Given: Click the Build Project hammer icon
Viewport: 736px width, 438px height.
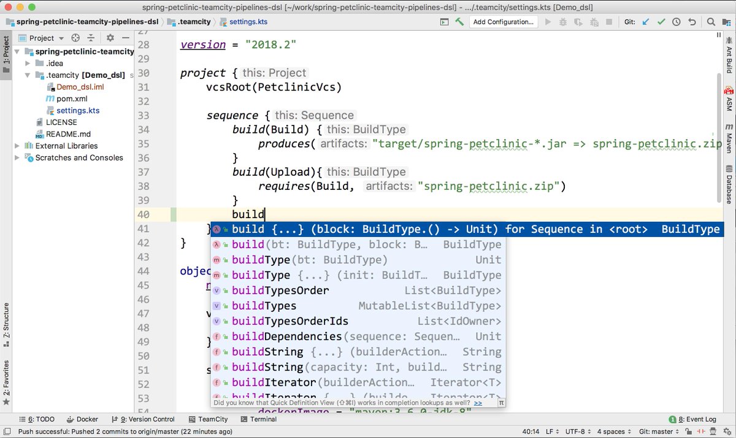Looking at the screenshot, I should tap(459, 21).
